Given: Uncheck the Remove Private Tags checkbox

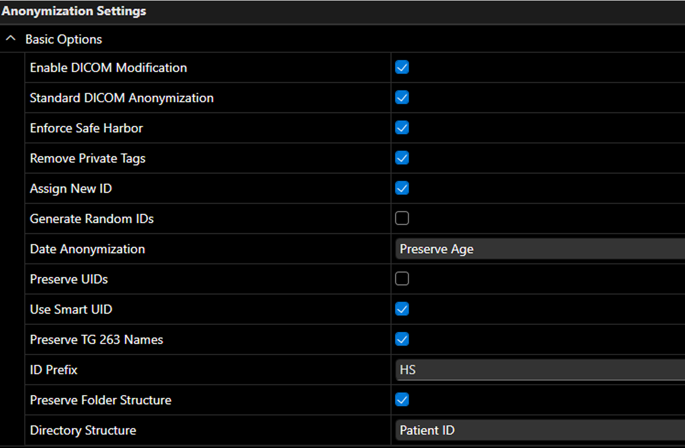Looking at the screenshot, I should pos(402,158).
